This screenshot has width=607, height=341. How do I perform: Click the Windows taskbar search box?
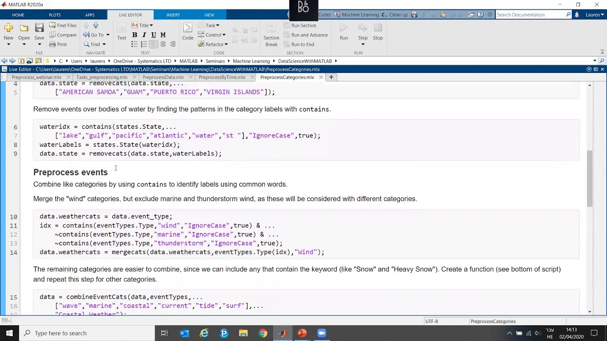[87, 333]
